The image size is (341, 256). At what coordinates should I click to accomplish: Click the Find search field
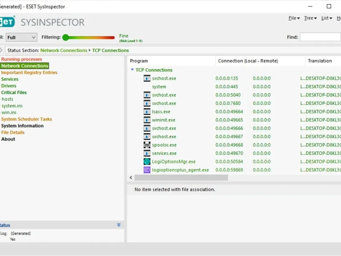click(x=320, y=37)
